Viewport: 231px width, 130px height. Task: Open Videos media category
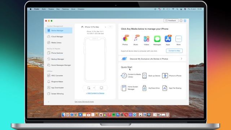click(146, 40)
